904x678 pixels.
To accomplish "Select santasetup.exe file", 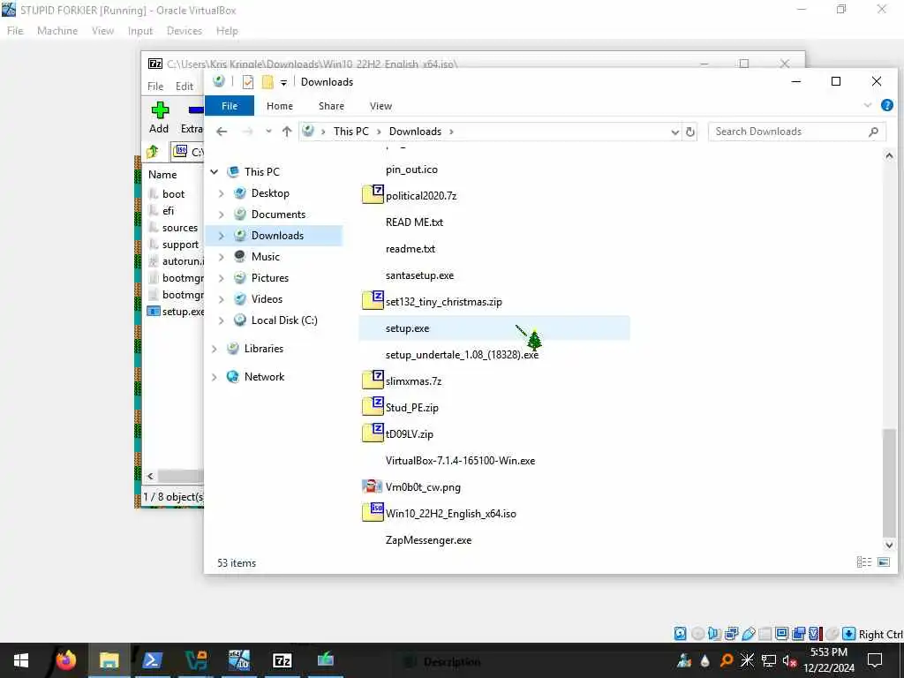I will [419, 275].
